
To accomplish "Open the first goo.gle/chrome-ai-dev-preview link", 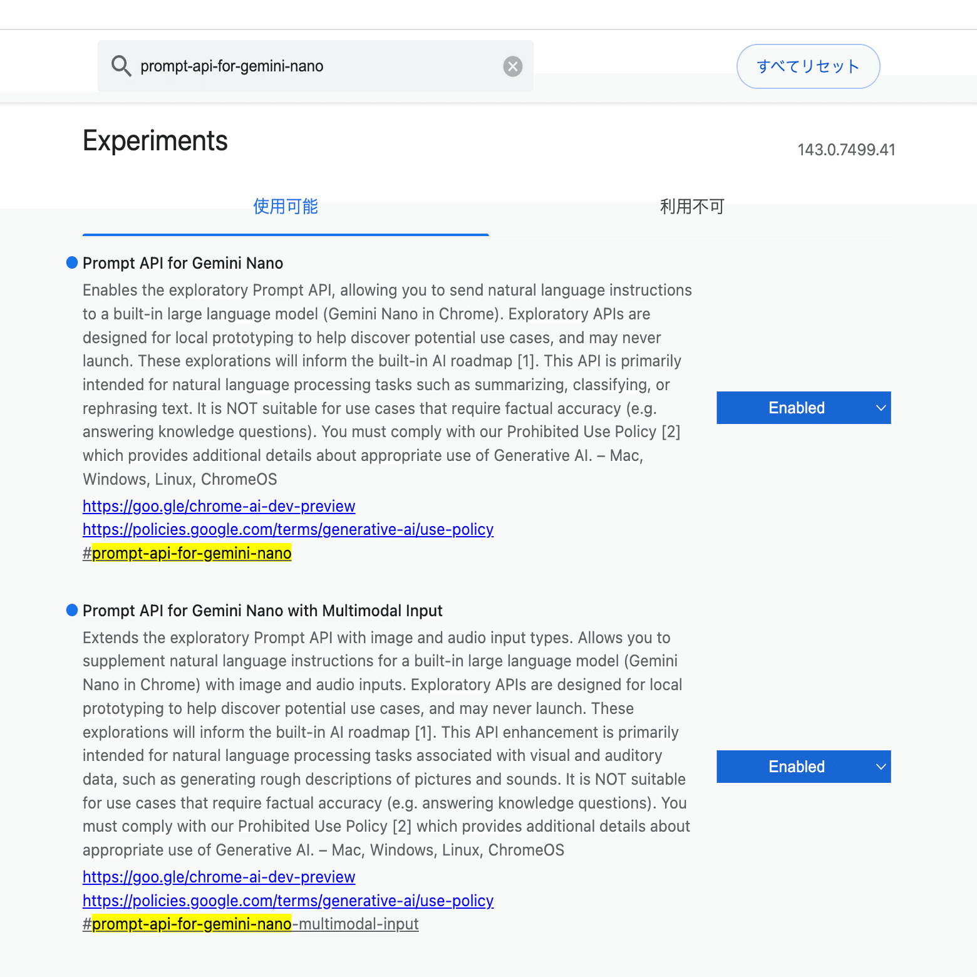I will click(219, 506).
